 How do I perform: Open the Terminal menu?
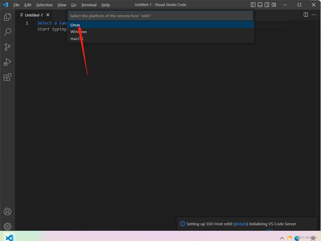coord(89,5)
